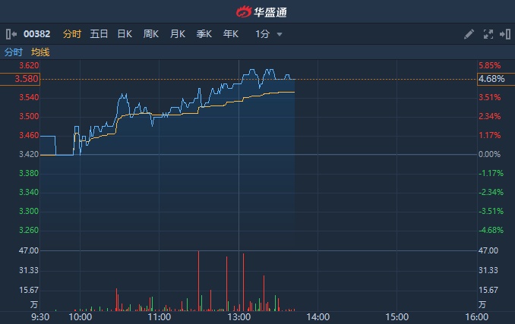
Task: Click the 13:00 time axis marker
Action: [x=239, y=316]
